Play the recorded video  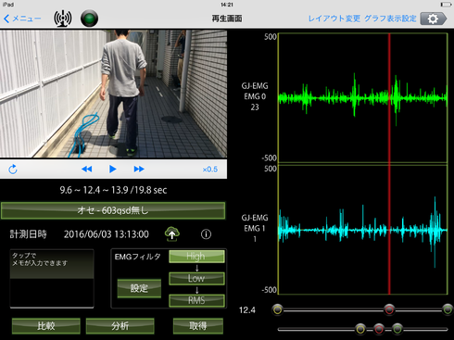click(113, 169)
